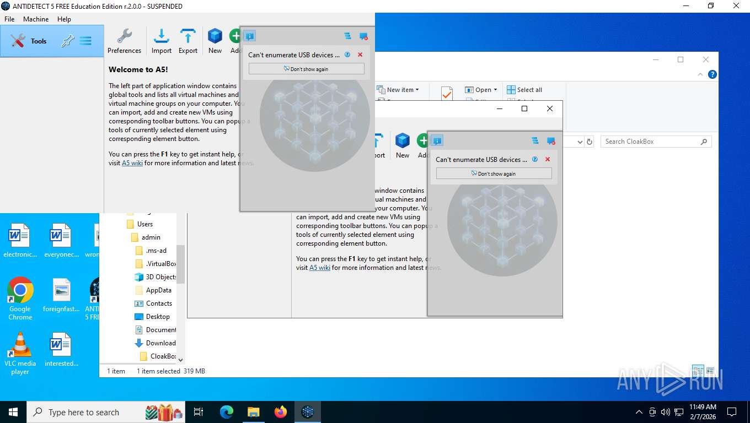This screenshot has width=750, height=423.
Task: Select Users folder in navigation tree
Action: tap(139, 224)
